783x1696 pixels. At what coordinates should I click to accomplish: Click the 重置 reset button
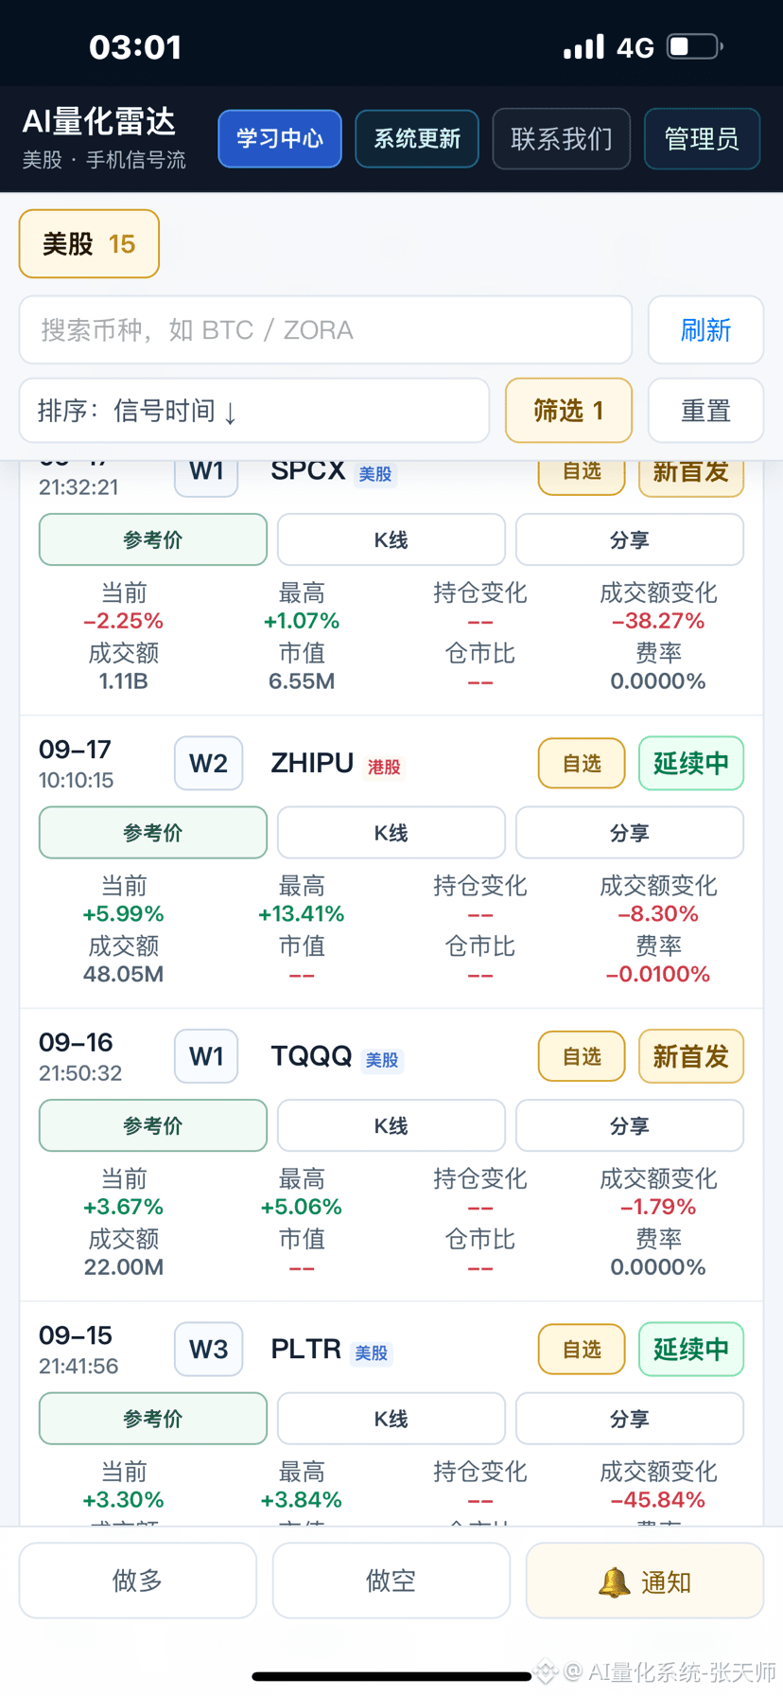click(705, 411)
